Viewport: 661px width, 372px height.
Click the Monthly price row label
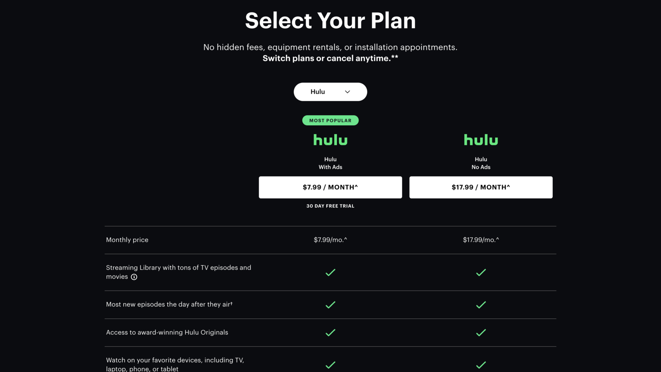tap(127, 239)
